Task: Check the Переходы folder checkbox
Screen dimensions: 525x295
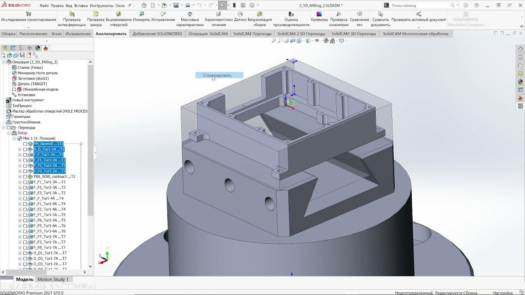Action: pos(9,127)
